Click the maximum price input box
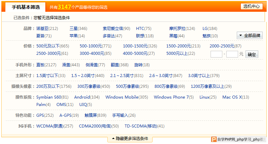The width and height of the screenshot is (268, 144). click(x=232, y=54)
